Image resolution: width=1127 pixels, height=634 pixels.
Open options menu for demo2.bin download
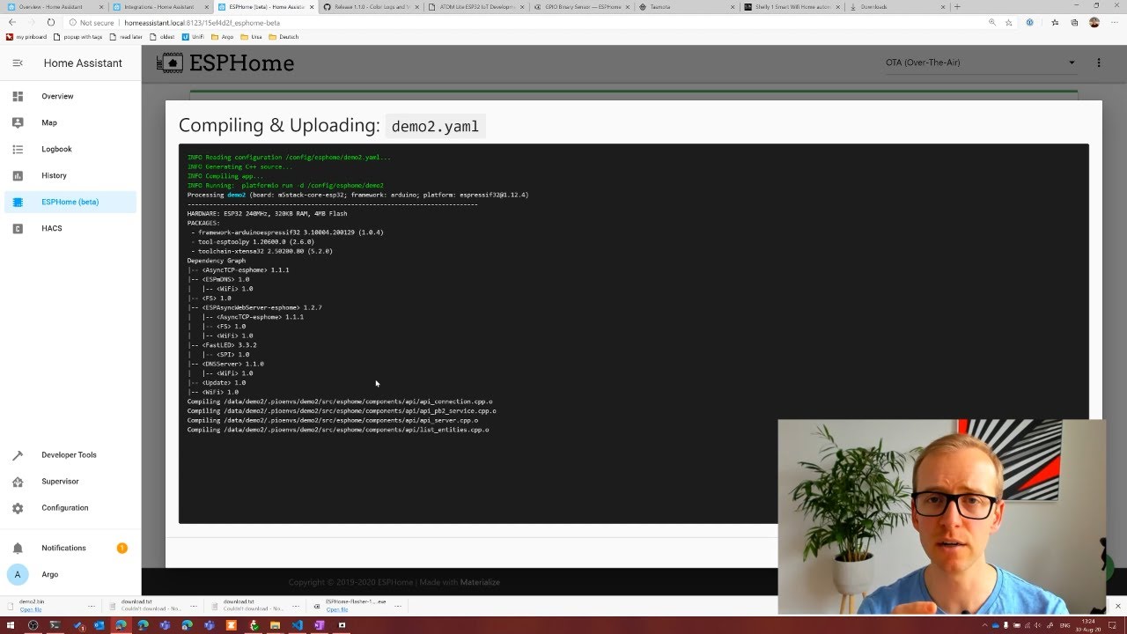click(x=91, y=606)
